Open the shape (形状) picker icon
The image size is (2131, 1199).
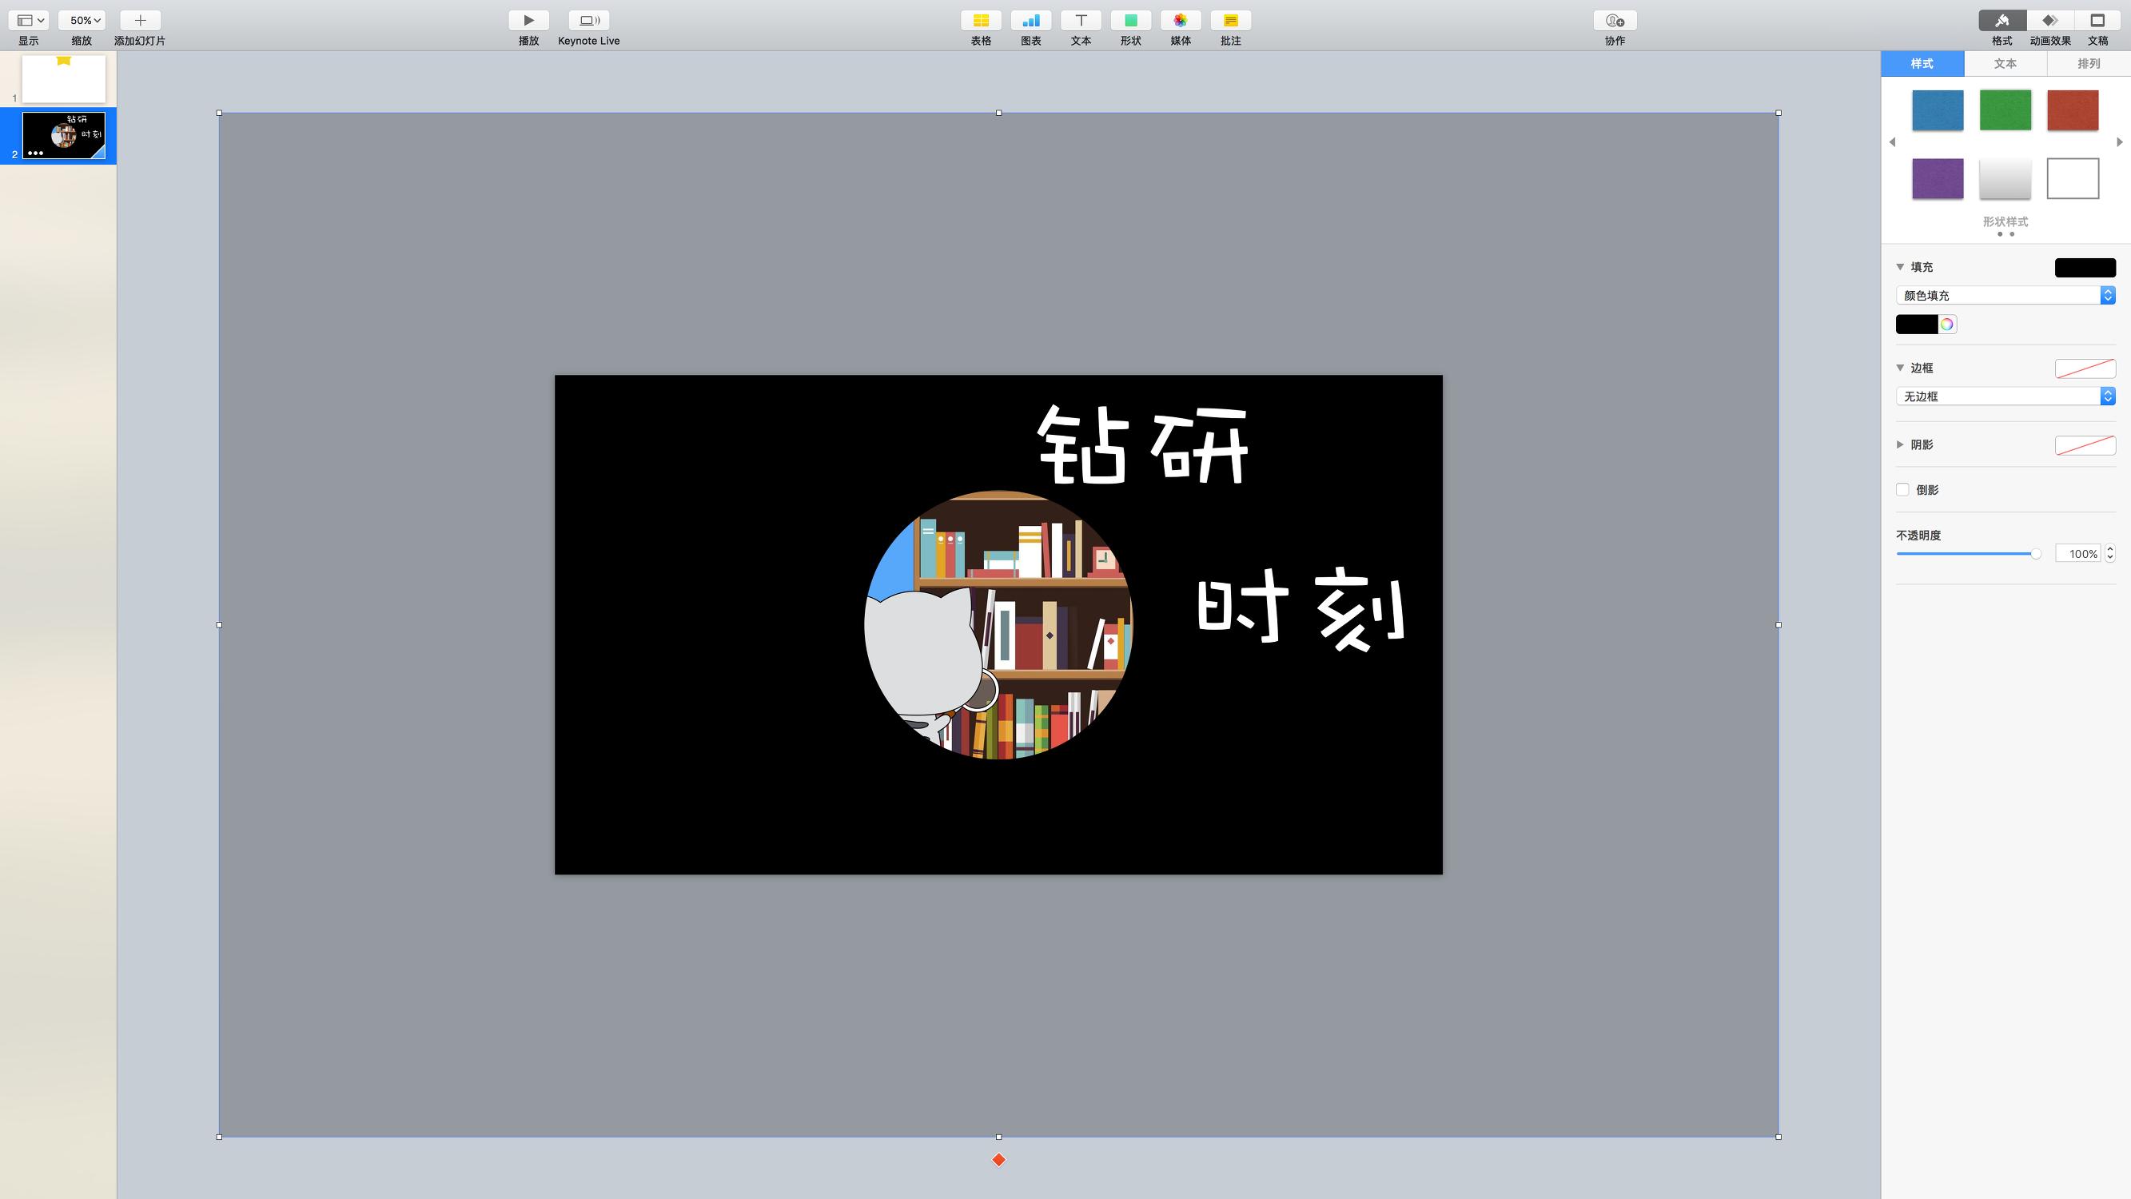[x=1130, y=21]
